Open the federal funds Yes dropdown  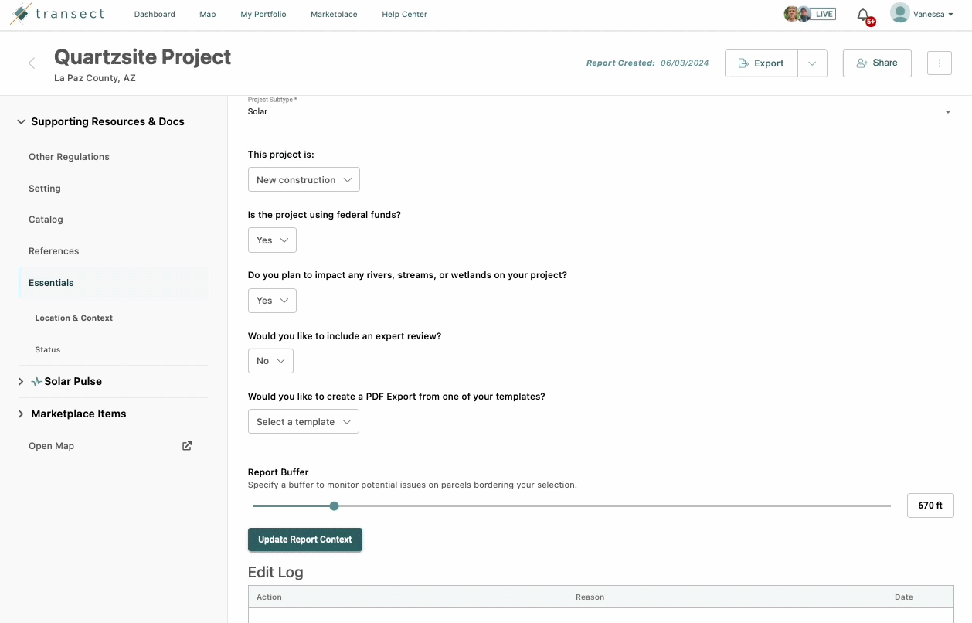pyautogui.click(x=271, y=240)
